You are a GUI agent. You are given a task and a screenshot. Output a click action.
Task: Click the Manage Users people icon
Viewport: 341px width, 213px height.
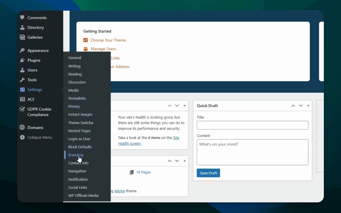pyautogui.click(x=86, y=49)
